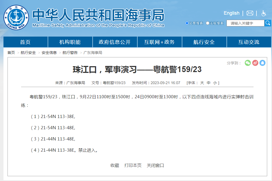Viewport: 272px width, 181px height.
Task: Switch to the English site
Action: pyautogui.click(x=231, y=13)
